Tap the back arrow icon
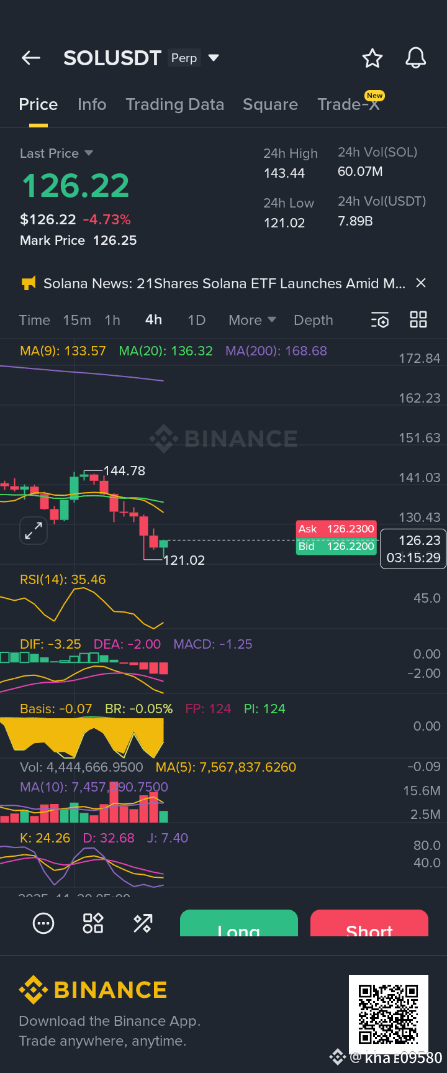The height and width of the screenshot is (1073, 447). [x=31, y=58]
